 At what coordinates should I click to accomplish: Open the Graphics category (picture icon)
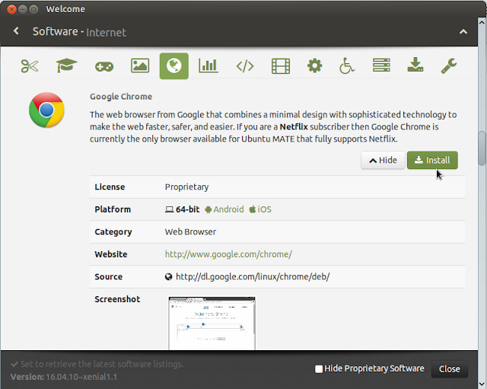pyautogui.click(x=140, y=66)
